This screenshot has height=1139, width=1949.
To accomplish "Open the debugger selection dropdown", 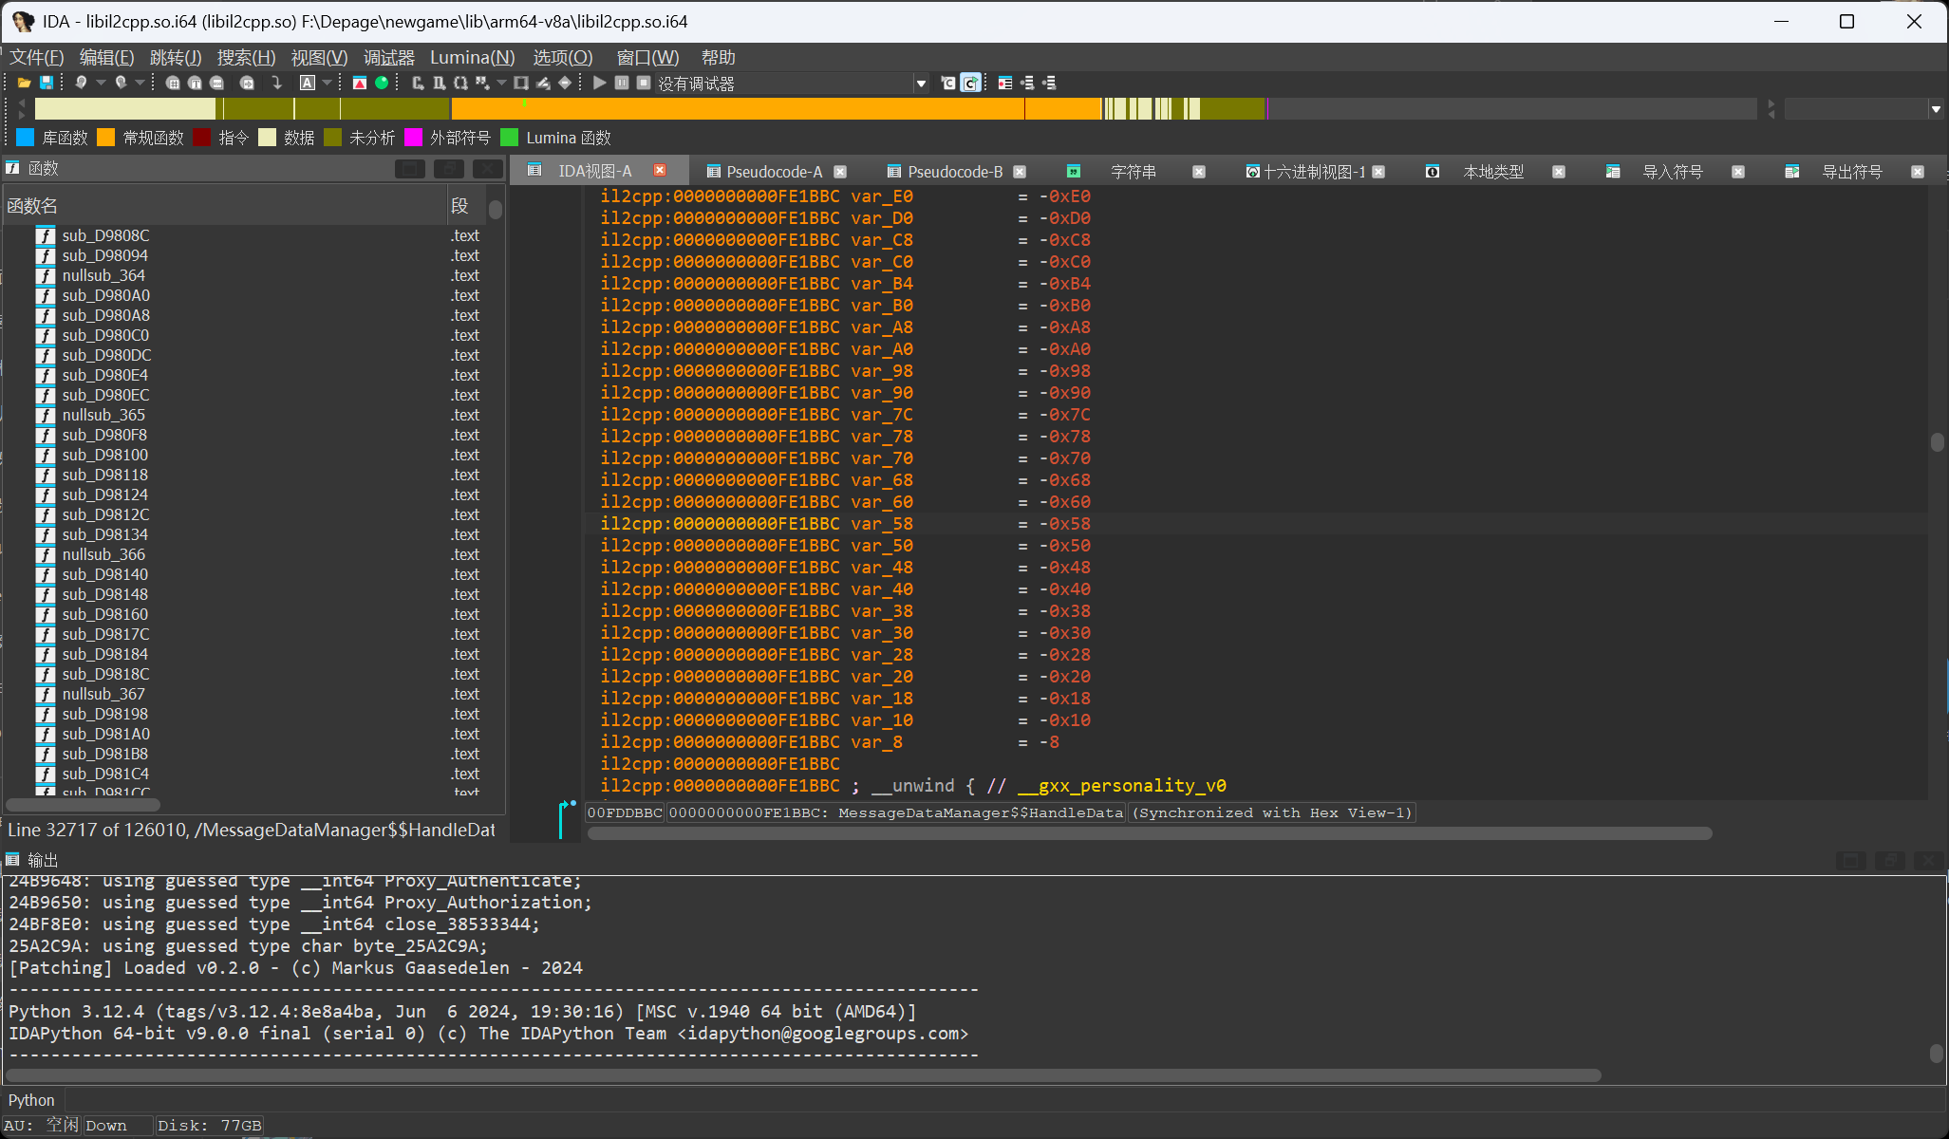I will (x=920, y=84).
